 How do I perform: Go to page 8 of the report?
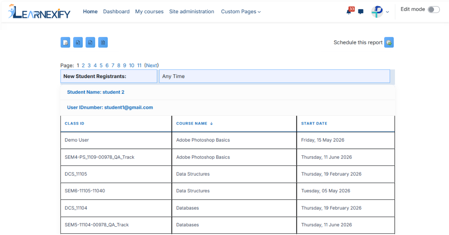coord(118,66)
